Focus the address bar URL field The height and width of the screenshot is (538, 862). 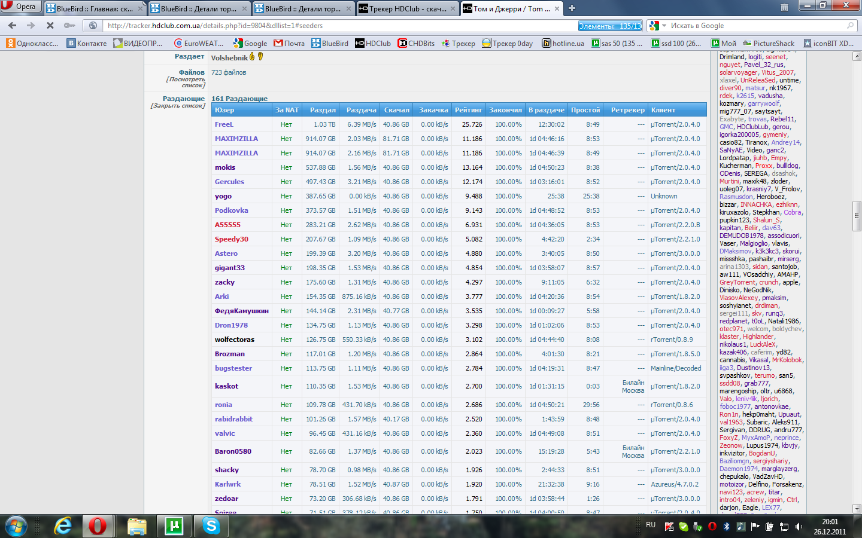coord(341,26)
